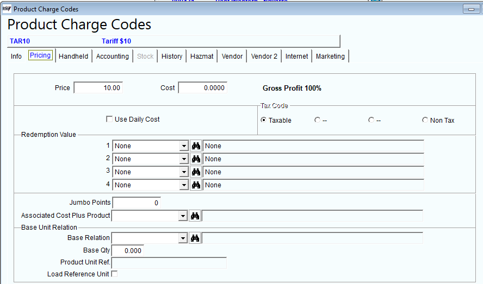The image size is (483, 284).
Task: Open the History tab
Action: (x=172, y=56)
